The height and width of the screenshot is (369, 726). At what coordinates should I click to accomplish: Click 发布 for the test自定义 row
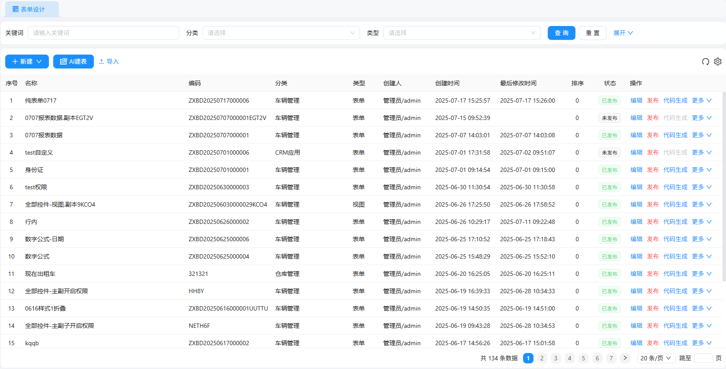click(x=652, y=152)
